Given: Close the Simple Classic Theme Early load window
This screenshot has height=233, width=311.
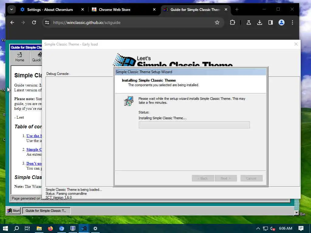Looking at the screenshot, I should (x=296, y=44).
